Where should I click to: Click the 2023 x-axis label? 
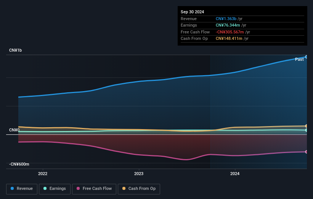coord(139,174)
